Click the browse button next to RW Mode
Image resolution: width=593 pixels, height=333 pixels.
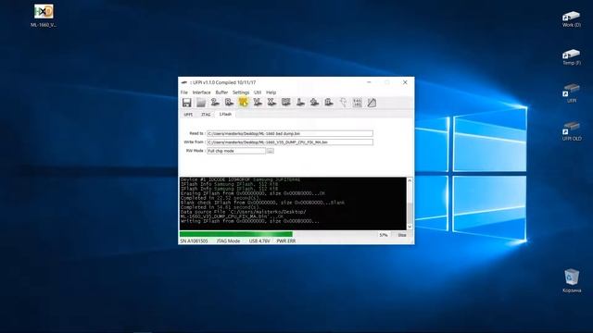(x=270, y=151)
